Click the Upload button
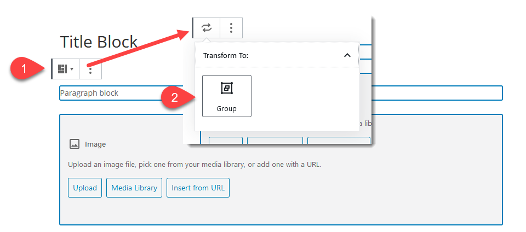 tap(85, 188)
